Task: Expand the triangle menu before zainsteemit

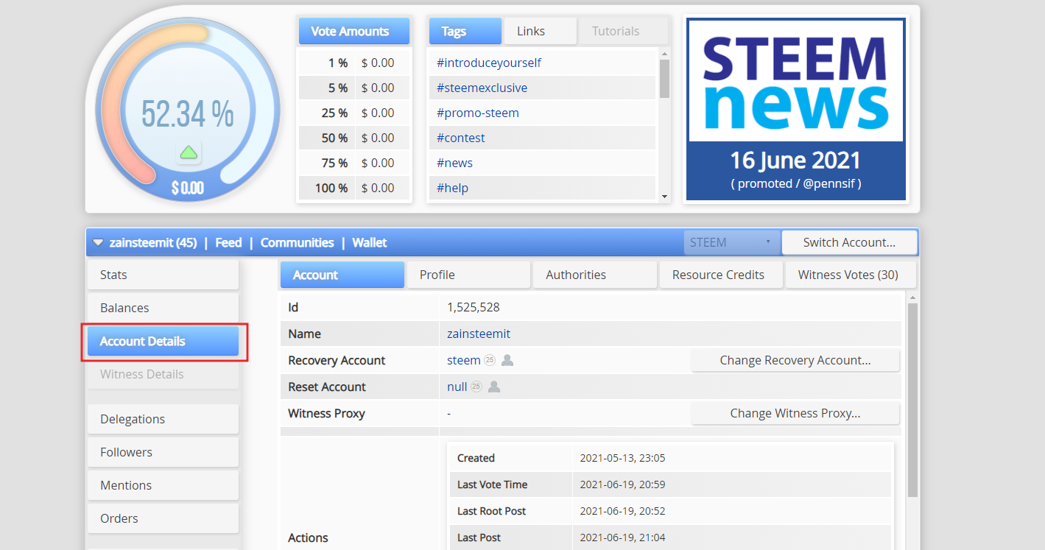Action: (98, 242)
